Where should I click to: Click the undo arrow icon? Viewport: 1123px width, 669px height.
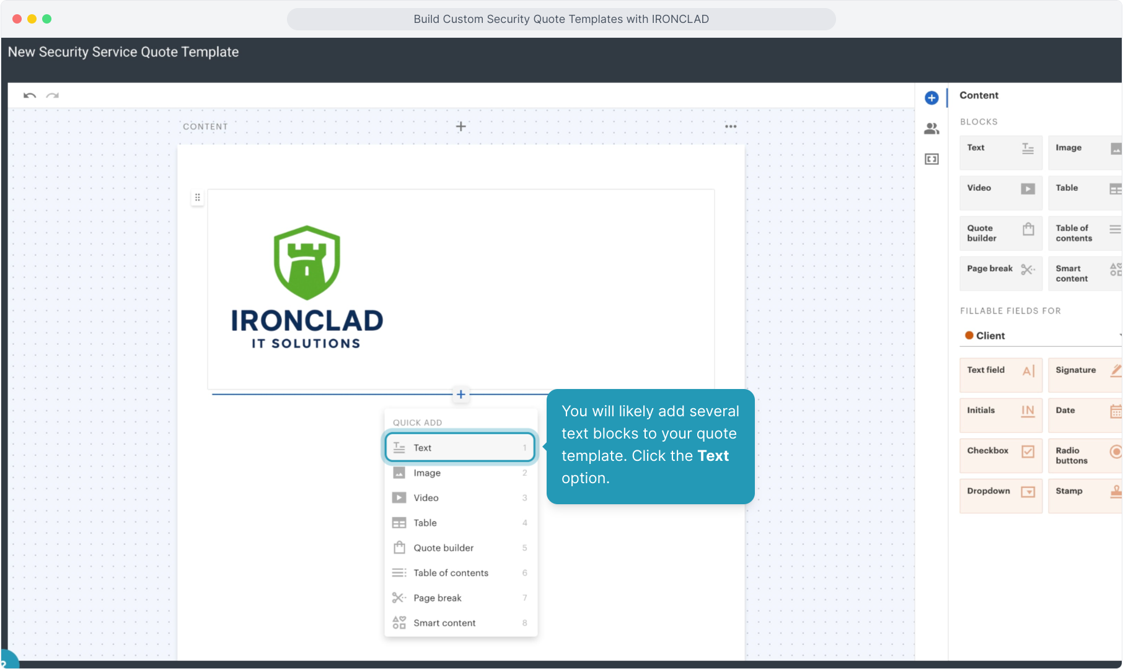pyautogui.click(x=29, y=95)
